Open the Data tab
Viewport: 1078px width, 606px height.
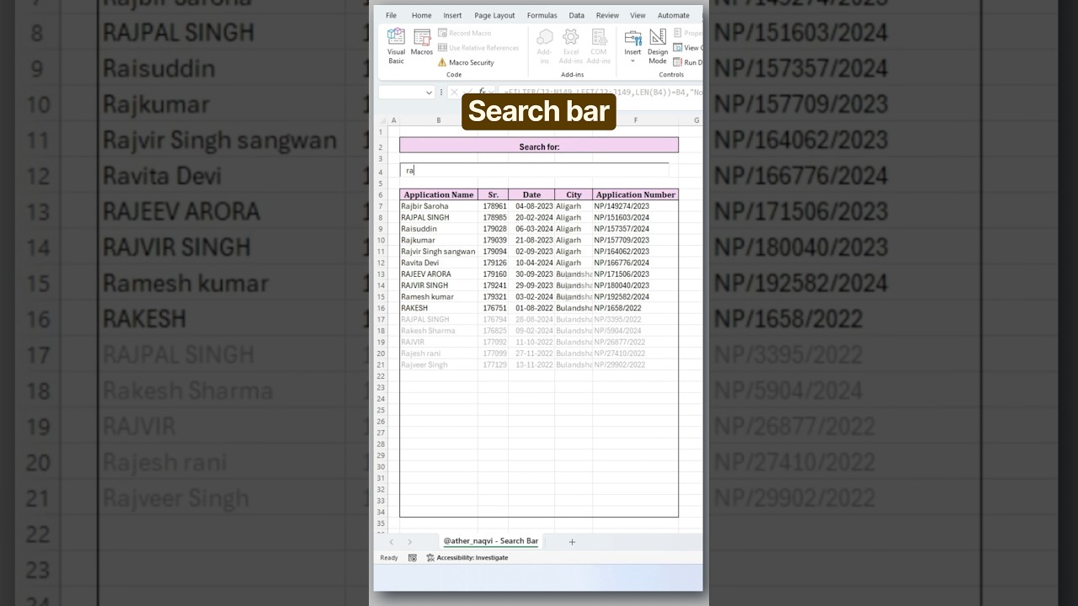coord(576,15)
